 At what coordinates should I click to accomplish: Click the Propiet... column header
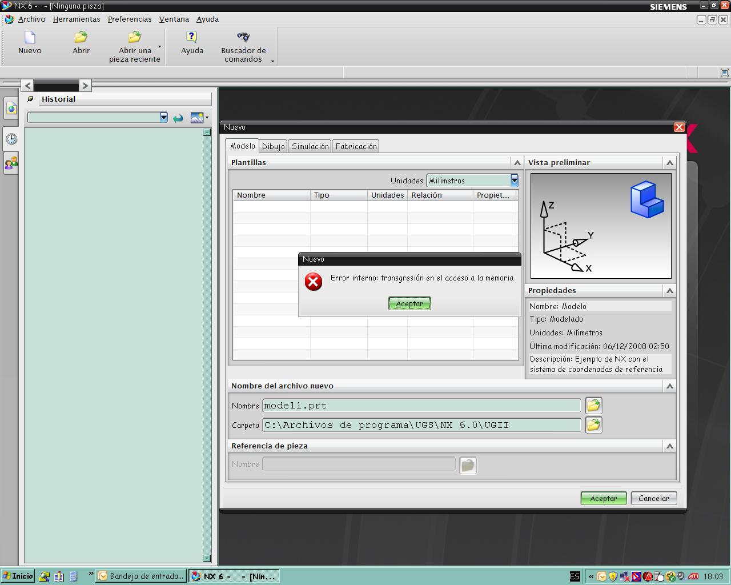[495, 195]
